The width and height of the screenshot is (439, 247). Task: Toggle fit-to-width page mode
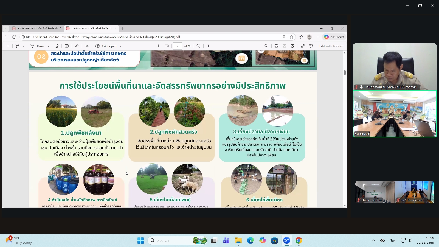167,46
